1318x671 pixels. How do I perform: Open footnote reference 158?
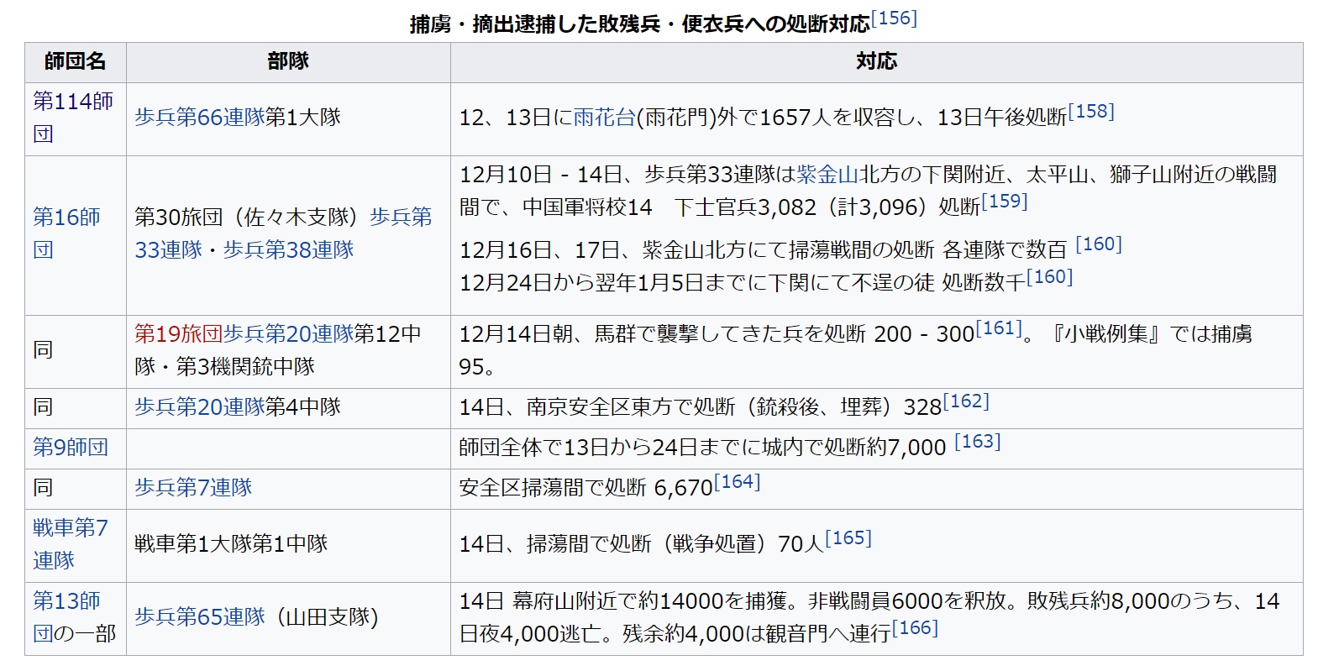pos(1090,112)
